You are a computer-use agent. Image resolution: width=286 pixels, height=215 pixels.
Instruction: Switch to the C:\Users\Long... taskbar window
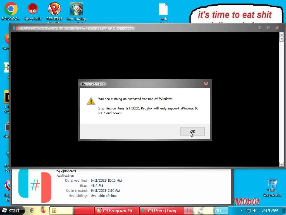click(x=162, y=211)
